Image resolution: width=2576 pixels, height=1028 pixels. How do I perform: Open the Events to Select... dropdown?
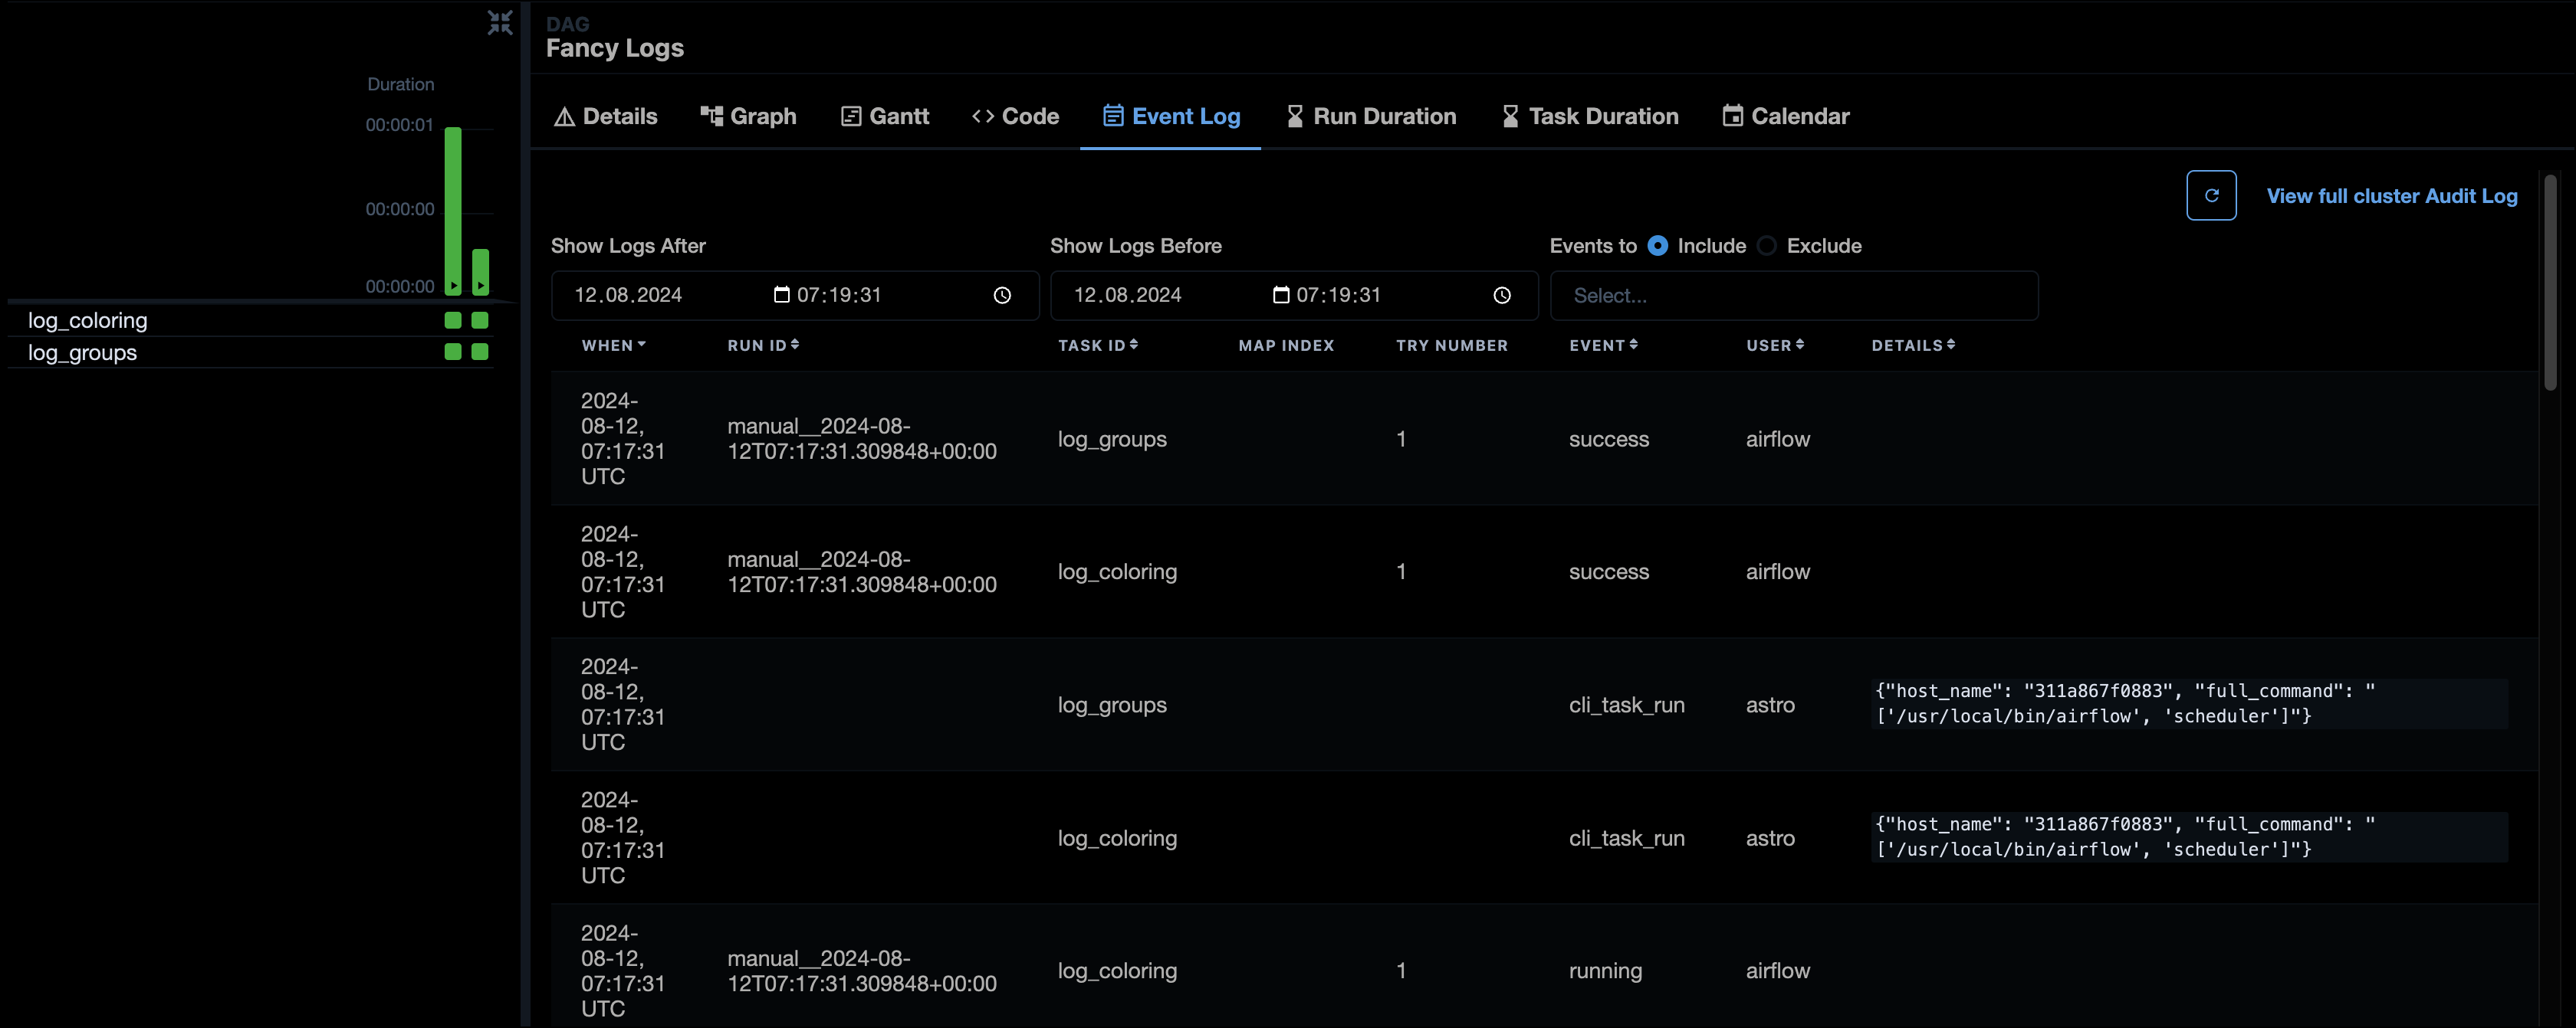[1794, 295]
